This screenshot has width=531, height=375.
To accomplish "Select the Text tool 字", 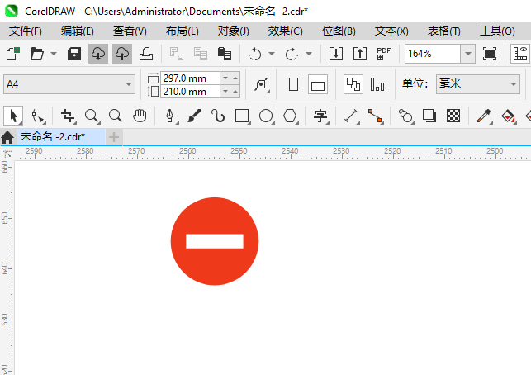I will coord(320,116).
